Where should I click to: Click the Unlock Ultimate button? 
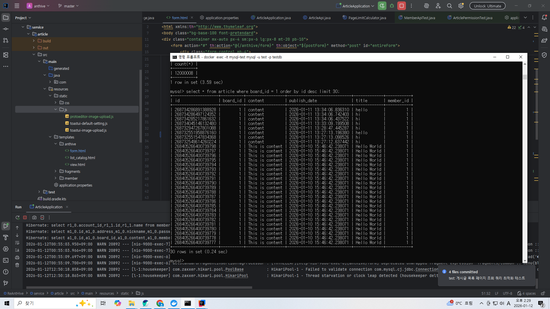tap(487, 6)
